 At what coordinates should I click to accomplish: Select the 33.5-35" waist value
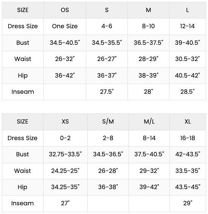188,171
